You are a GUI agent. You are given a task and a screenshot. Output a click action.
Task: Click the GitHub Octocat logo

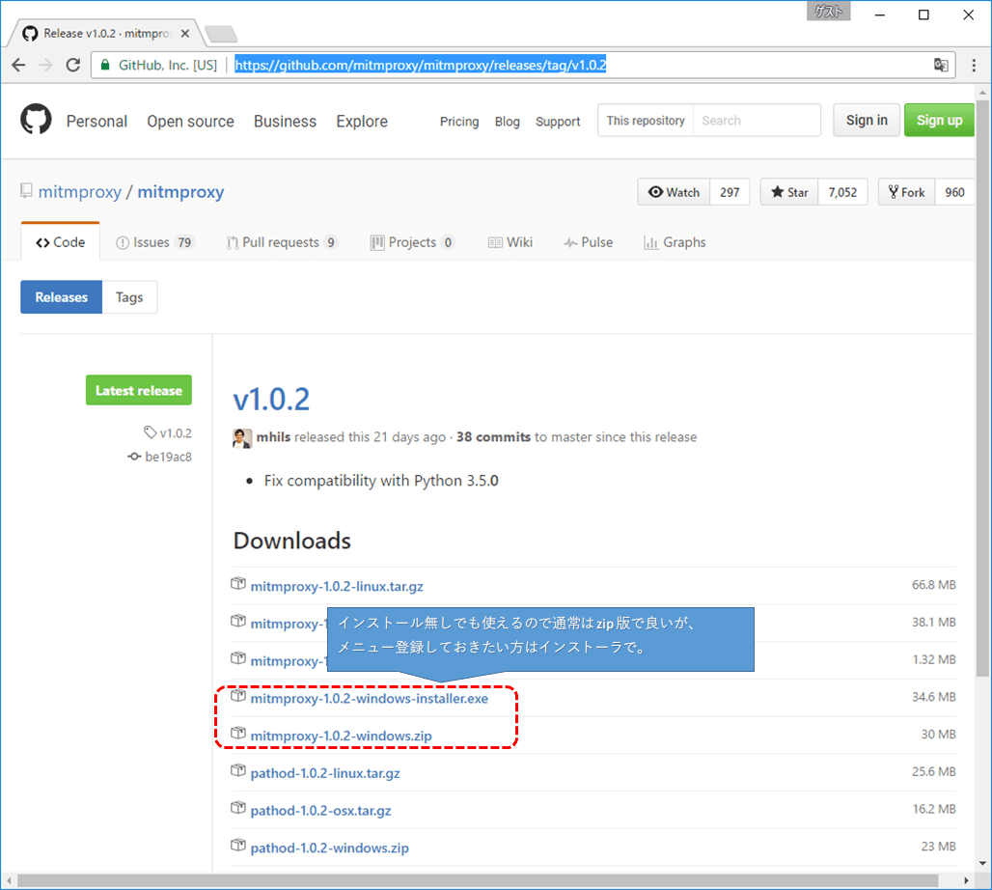coord(36,119)
